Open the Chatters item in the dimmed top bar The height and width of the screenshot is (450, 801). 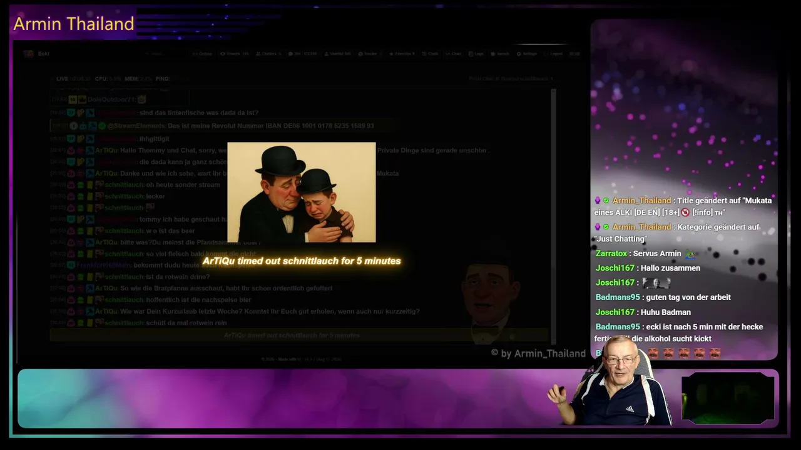[x=268, y=54]
